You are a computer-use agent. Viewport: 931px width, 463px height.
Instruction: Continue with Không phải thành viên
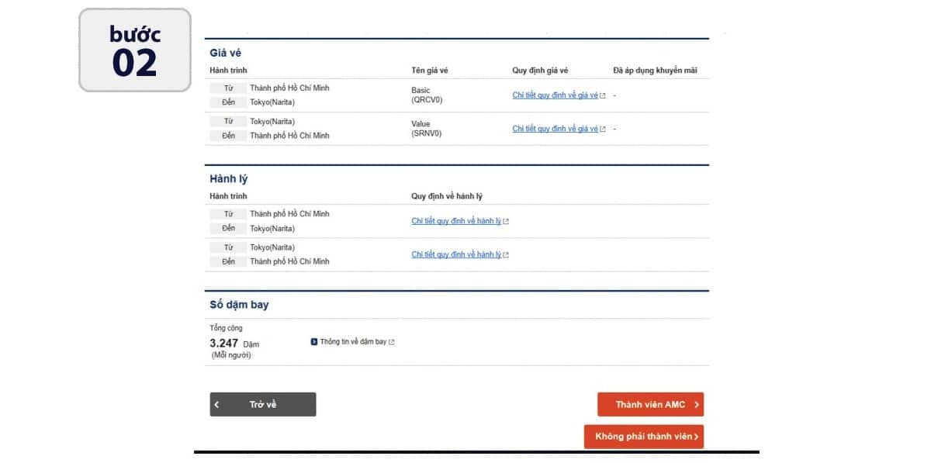click(x=642, y=437)
